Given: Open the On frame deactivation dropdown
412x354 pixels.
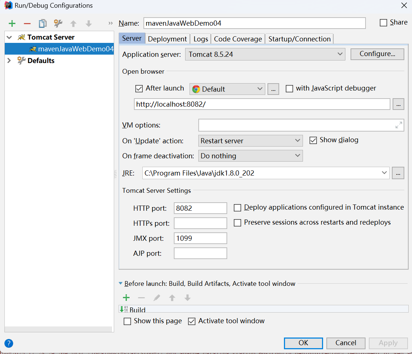Looking at the screenshot, I should [250, 156].
